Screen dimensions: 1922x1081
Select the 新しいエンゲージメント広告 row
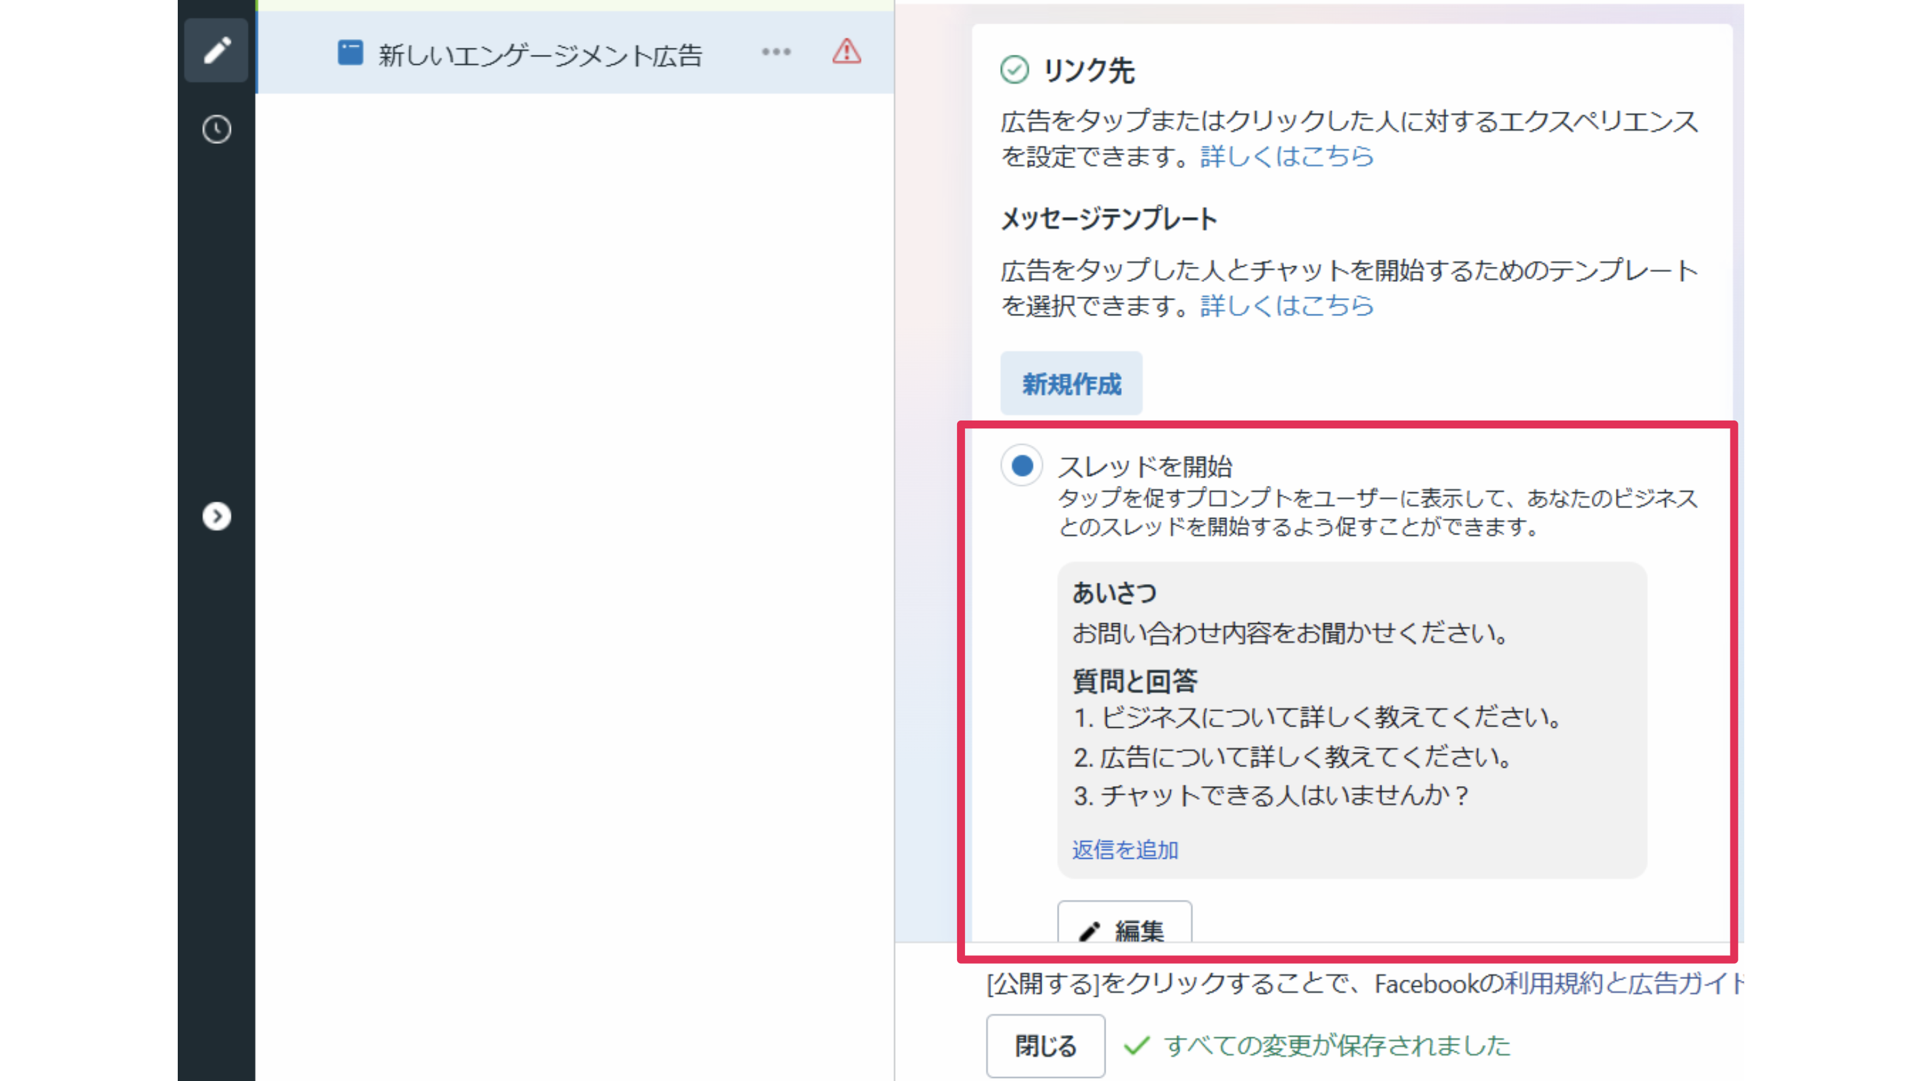click(575, 52)
